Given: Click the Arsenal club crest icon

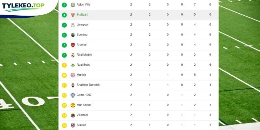Looking at the screenshot, I should tap(73, 45).
